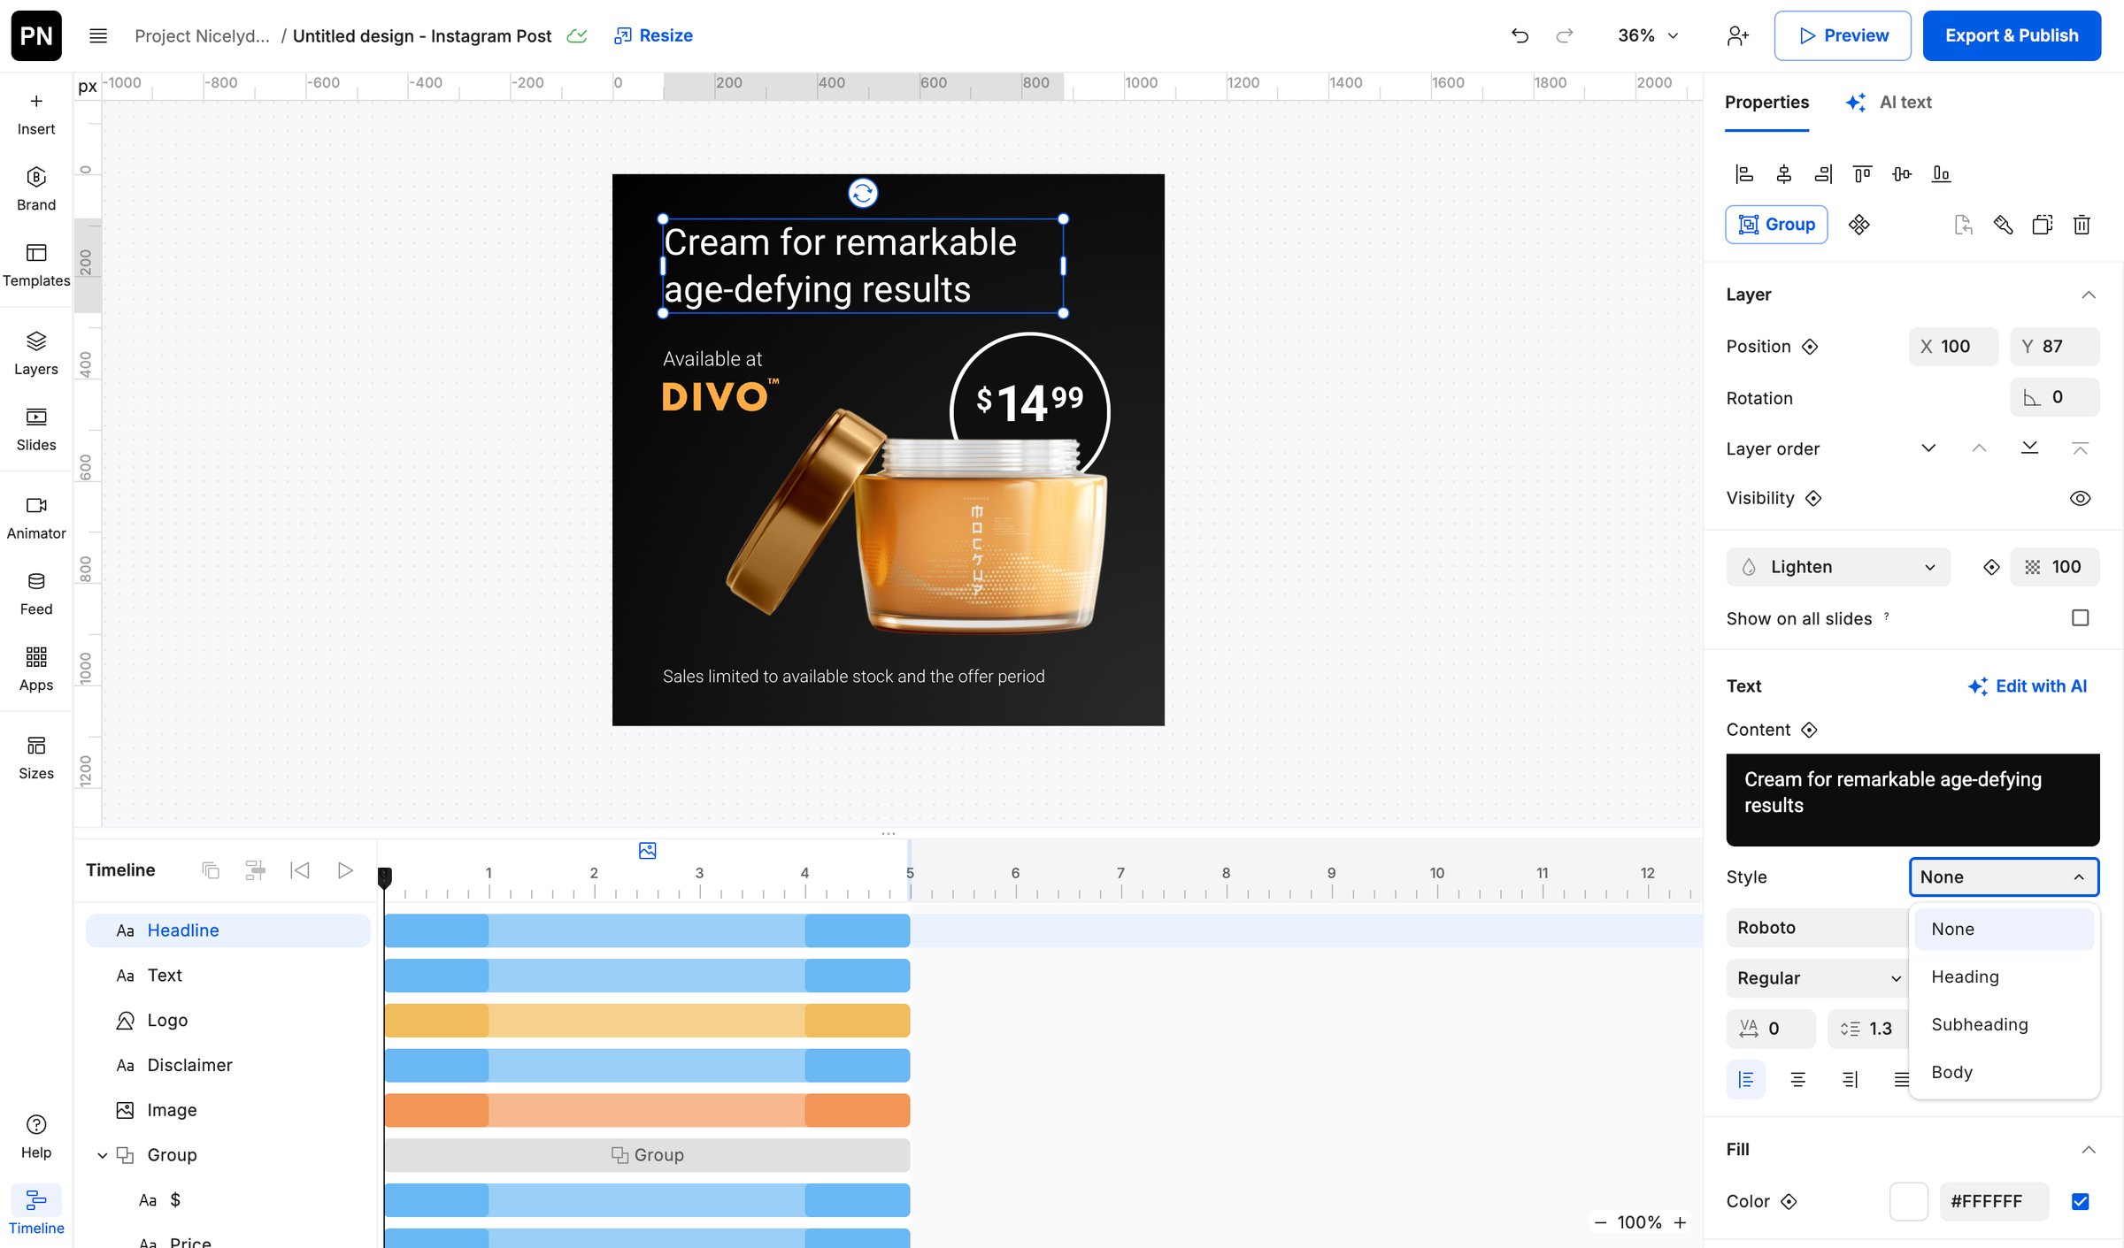Screen dimensions: 2124x1248
Task: Open the 36% zoom dropdown
Action: tap(1648, 35)
